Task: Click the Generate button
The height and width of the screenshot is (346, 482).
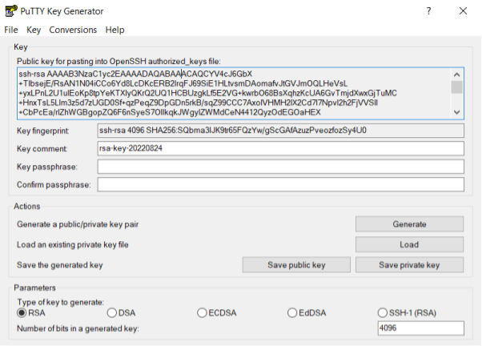Action: [x=409, y=224]
